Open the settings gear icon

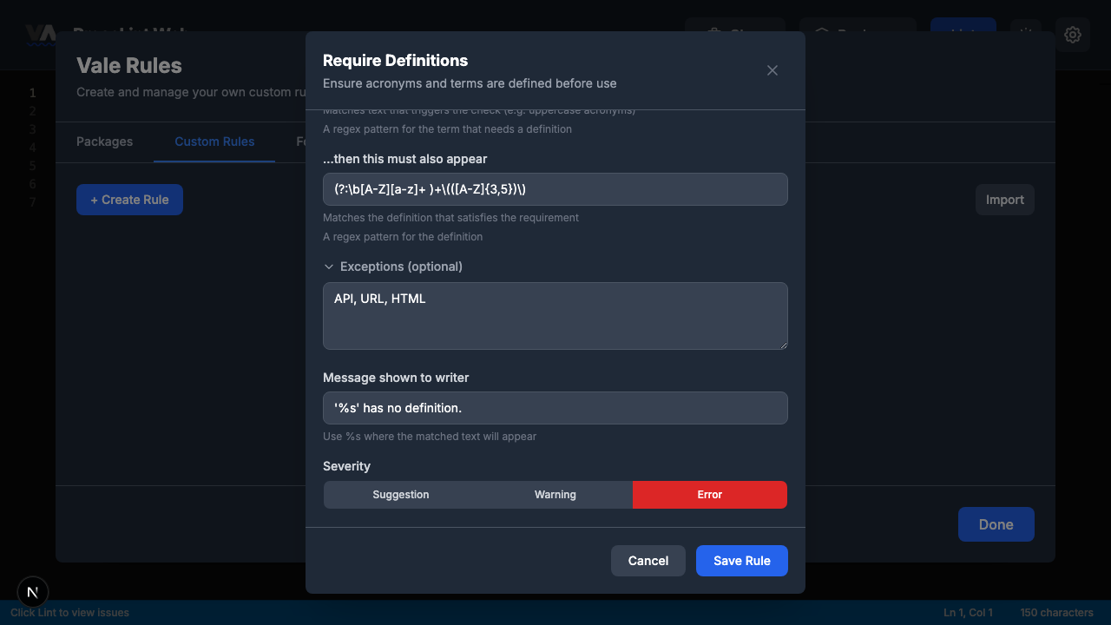[x=1073, y=35]
